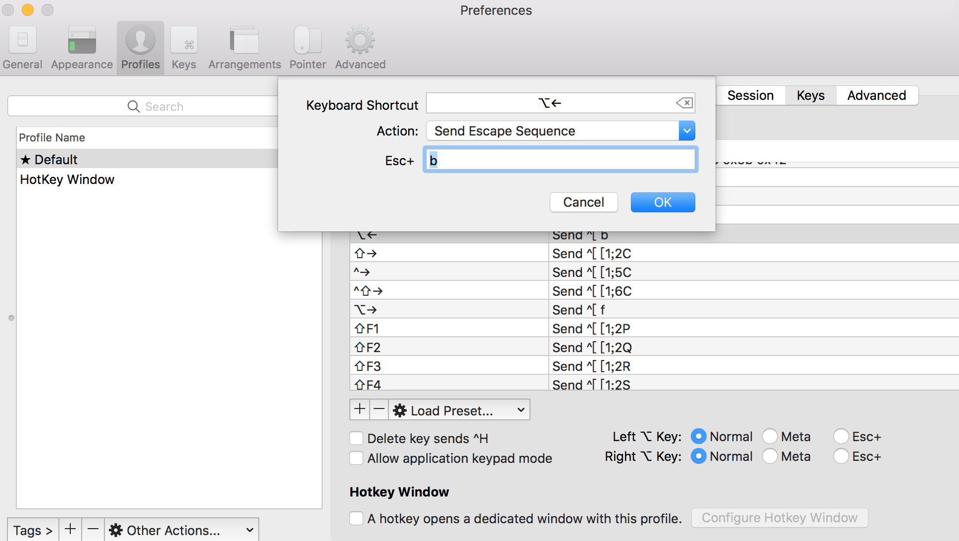Confirm key mapping with OK

663,202
